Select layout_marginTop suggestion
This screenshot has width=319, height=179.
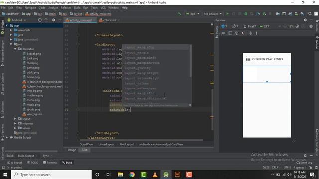156,47
